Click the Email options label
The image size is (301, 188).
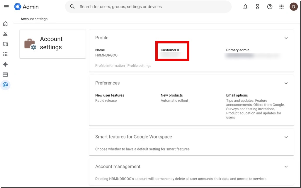[237, 95]
